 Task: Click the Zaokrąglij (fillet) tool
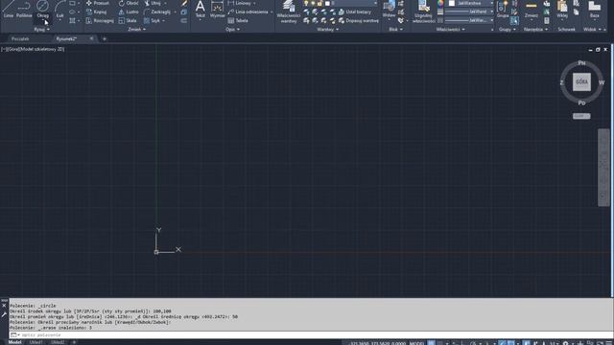157,11
